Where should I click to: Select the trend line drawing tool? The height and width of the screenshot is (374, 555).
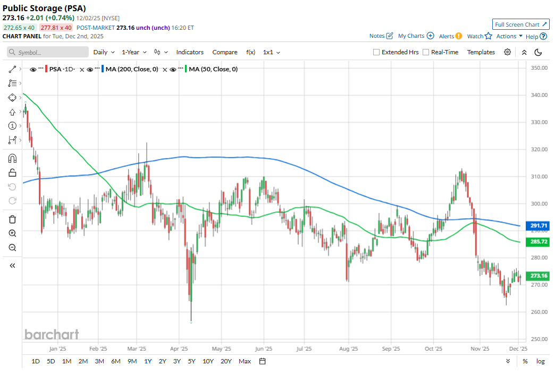pyautogui.click(x=12, y=70)
